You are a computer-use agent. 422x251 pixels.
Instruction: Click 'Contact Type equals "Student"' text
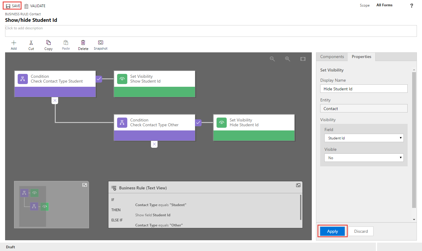point(161,205)
